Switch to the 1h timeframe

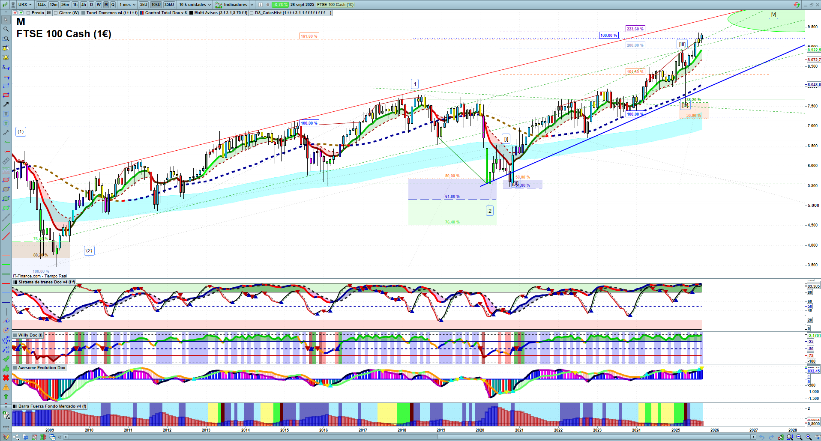(75, 5)
